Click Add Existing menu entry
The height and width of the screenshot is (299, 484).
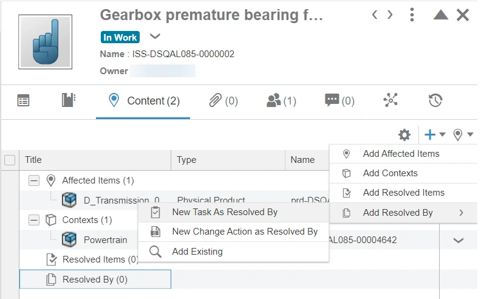tap(197, 252)
